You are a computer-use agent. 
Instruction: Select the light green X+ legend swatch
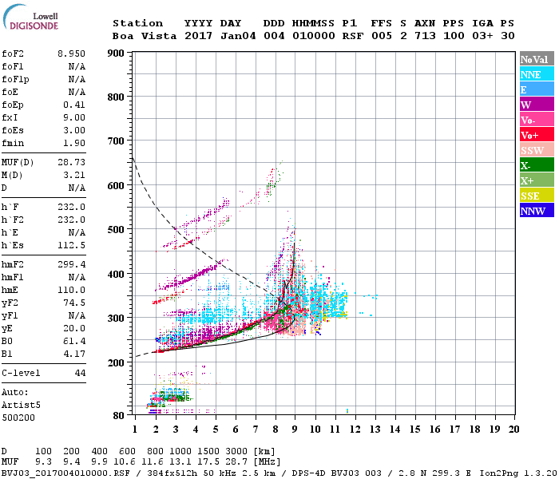[537, 180]
